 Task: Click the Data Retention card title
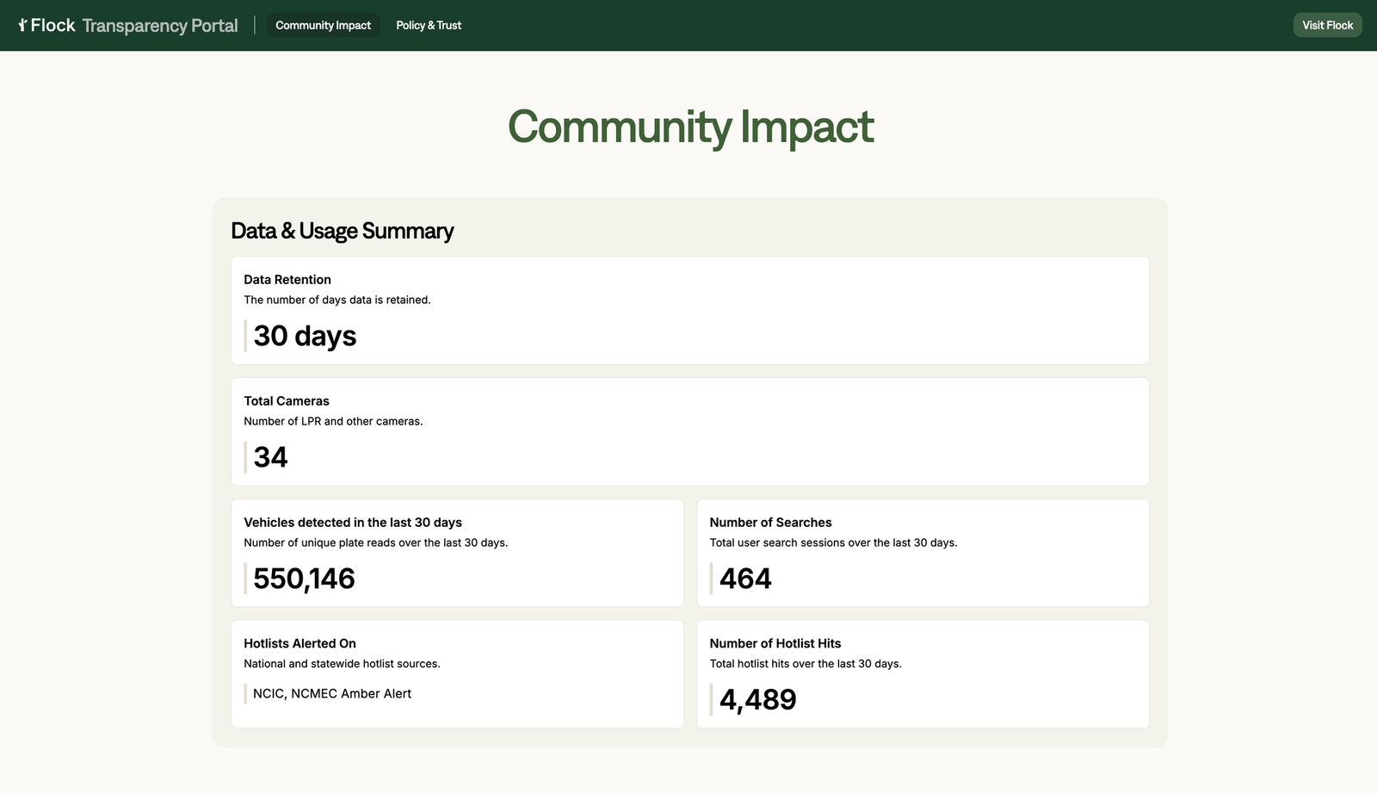(x=287, y=280)
